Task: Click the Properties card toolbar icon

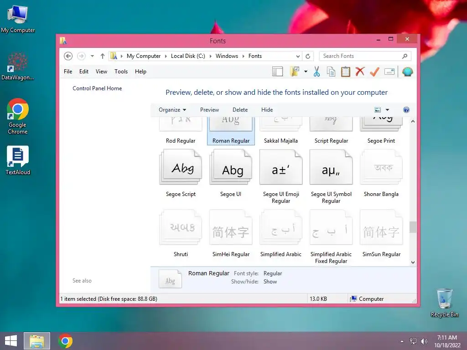Action: (x=389, y=72)
